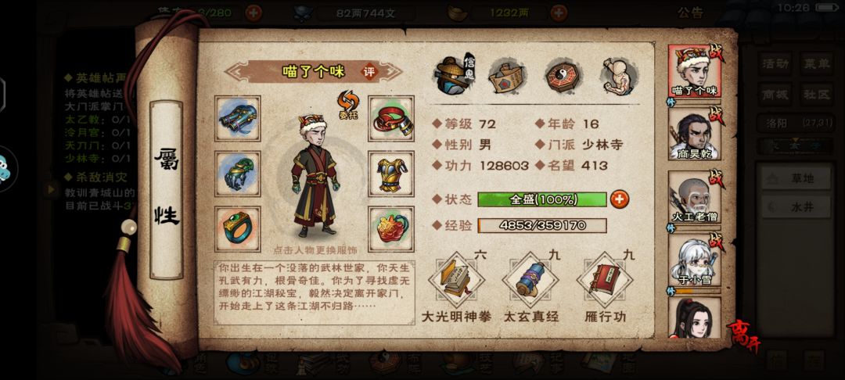Open the 大光明神拳 skill book
This screenshot has height=380, width=845.
(x=456, y=281)
